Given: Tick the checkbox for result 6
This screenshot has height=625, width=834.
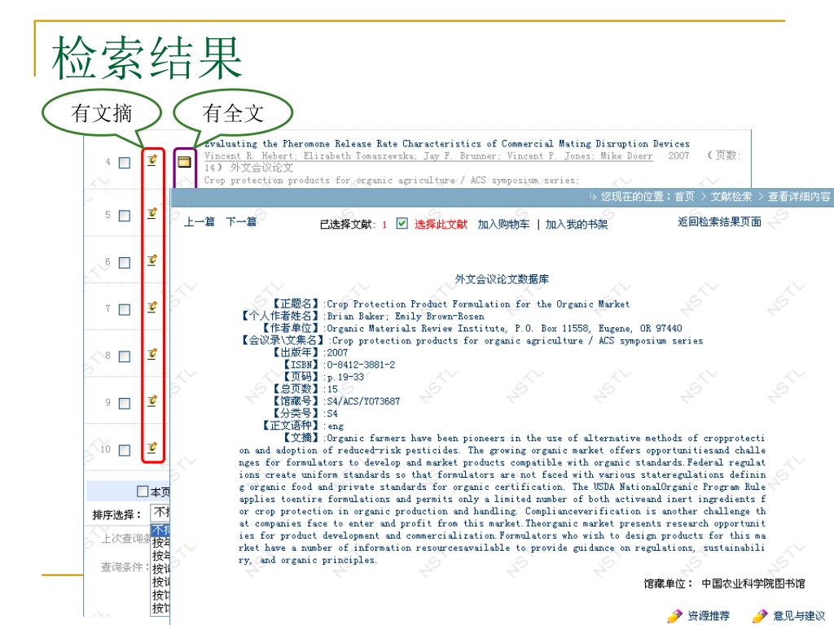Looking at the screenshot, I should [125, 263].
